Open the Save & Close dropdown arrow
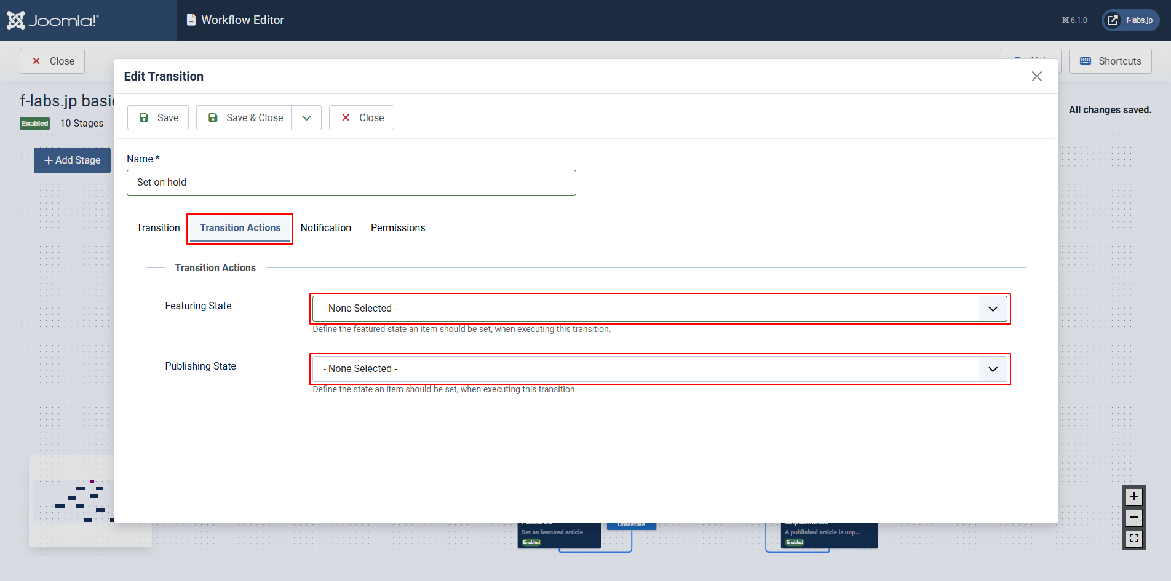 (x=306, y=118)
